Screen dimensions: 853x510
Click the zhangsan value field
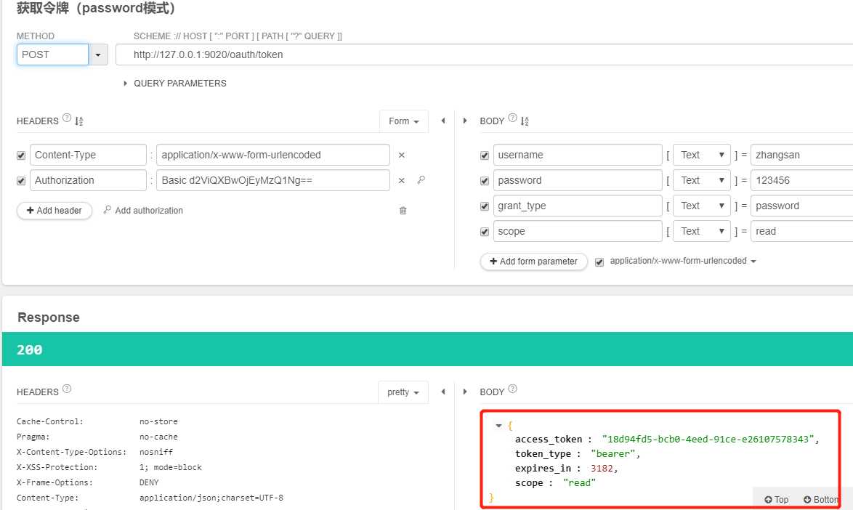pyautogui.click(x=802, y=155)
